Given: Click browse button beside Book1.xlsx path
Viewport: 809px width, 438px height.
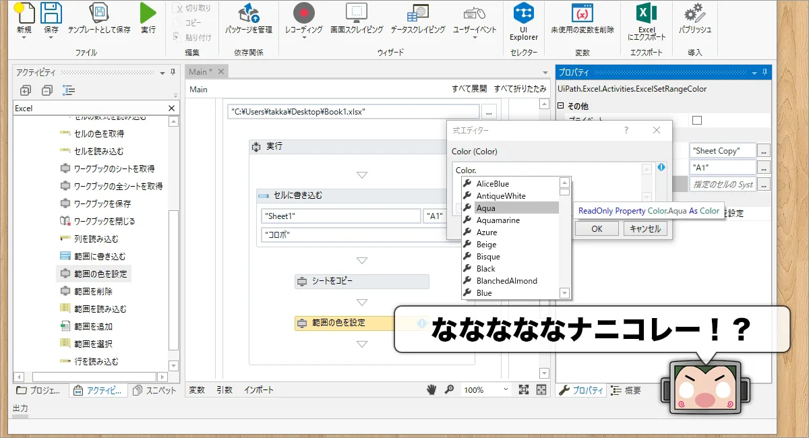Looking at the screenshot, I should point(489,112).
